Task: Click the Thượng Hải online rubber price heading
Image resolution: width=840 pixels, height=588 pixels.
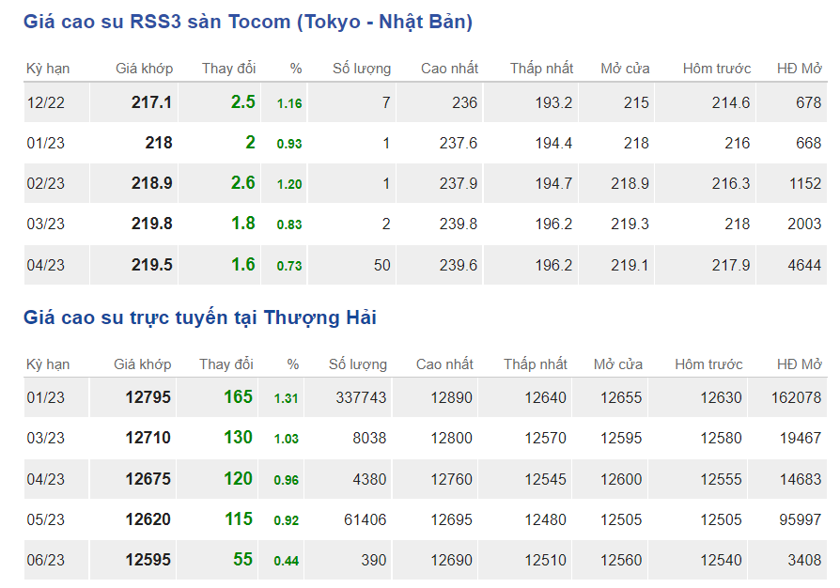Action: [x=199, y=317]
